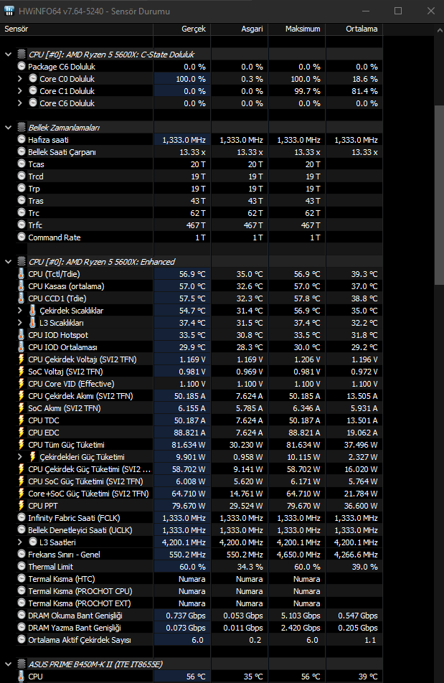
Task: Click the icon for Ortalama Aktif Çekirdek Sayısı
Action: tap(22, 639)
